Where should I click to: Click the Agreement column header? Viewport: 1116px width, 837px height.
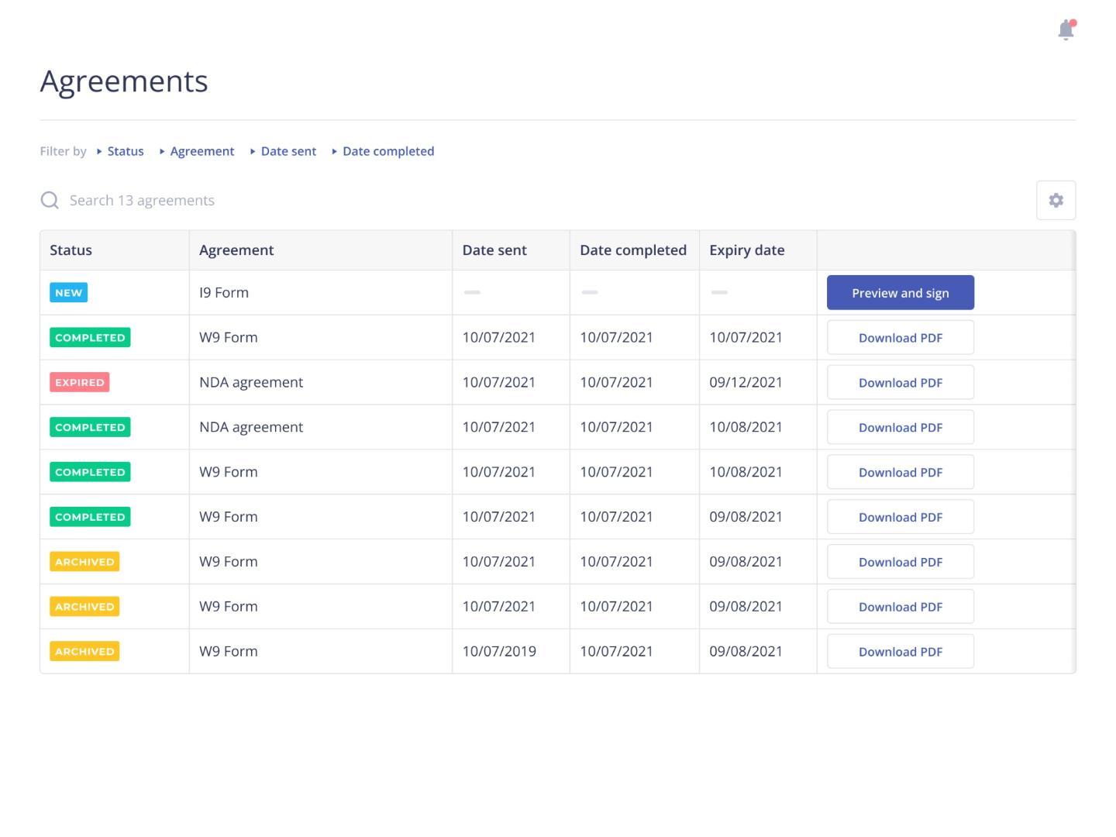click(x=236, y=250)
